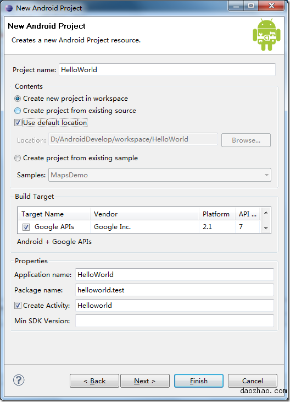Viewport: 290px width, 402px height.
Task: Click the Build Target scroll down arrow
Action: [x=266, y=228]
